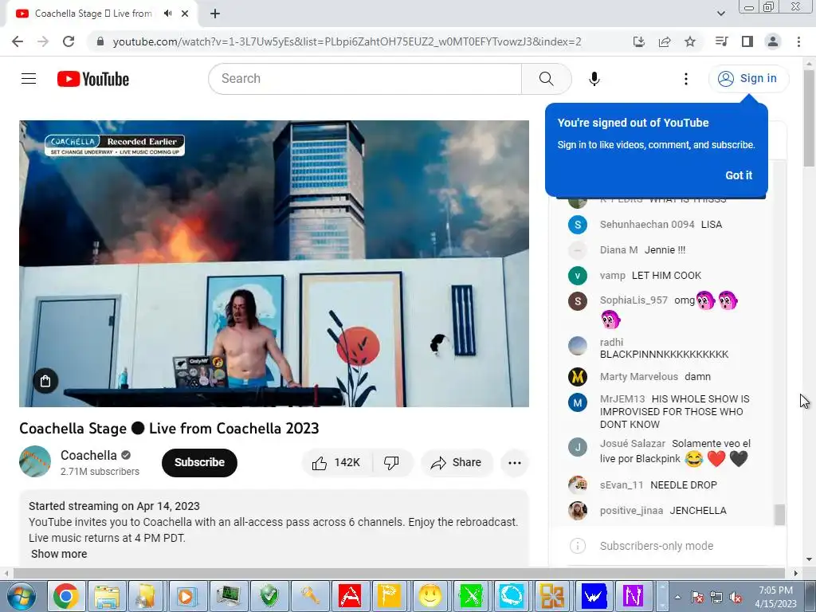Go to the YouTube home logo
The image size is (816, 612).
tap(93, 79)
